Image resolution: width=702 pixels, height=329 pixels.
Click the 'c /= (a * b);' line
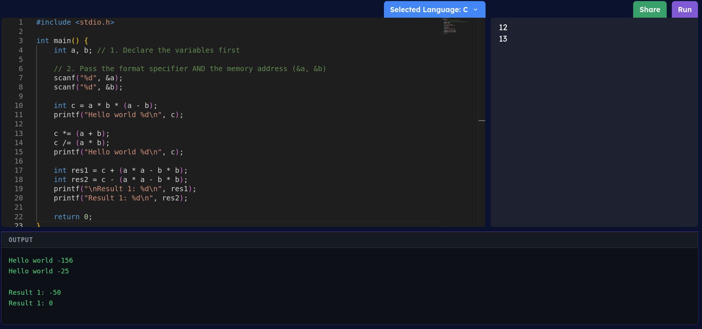[82, 143]
